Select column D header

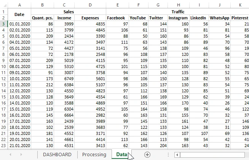click(x=90, y=5)
